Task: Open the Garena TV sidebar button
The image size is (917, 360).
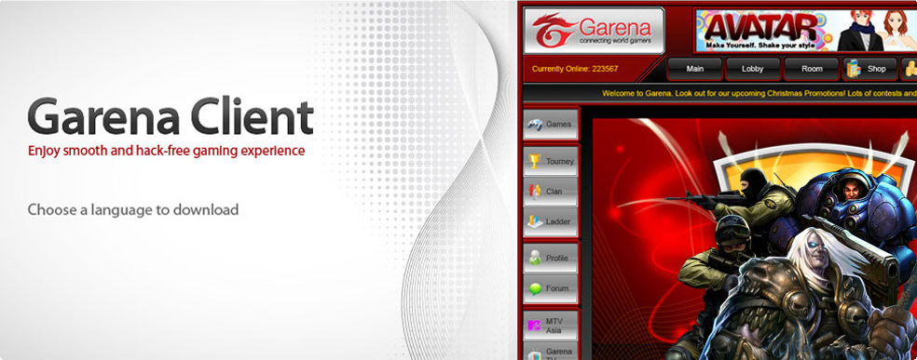Action: 551,352
